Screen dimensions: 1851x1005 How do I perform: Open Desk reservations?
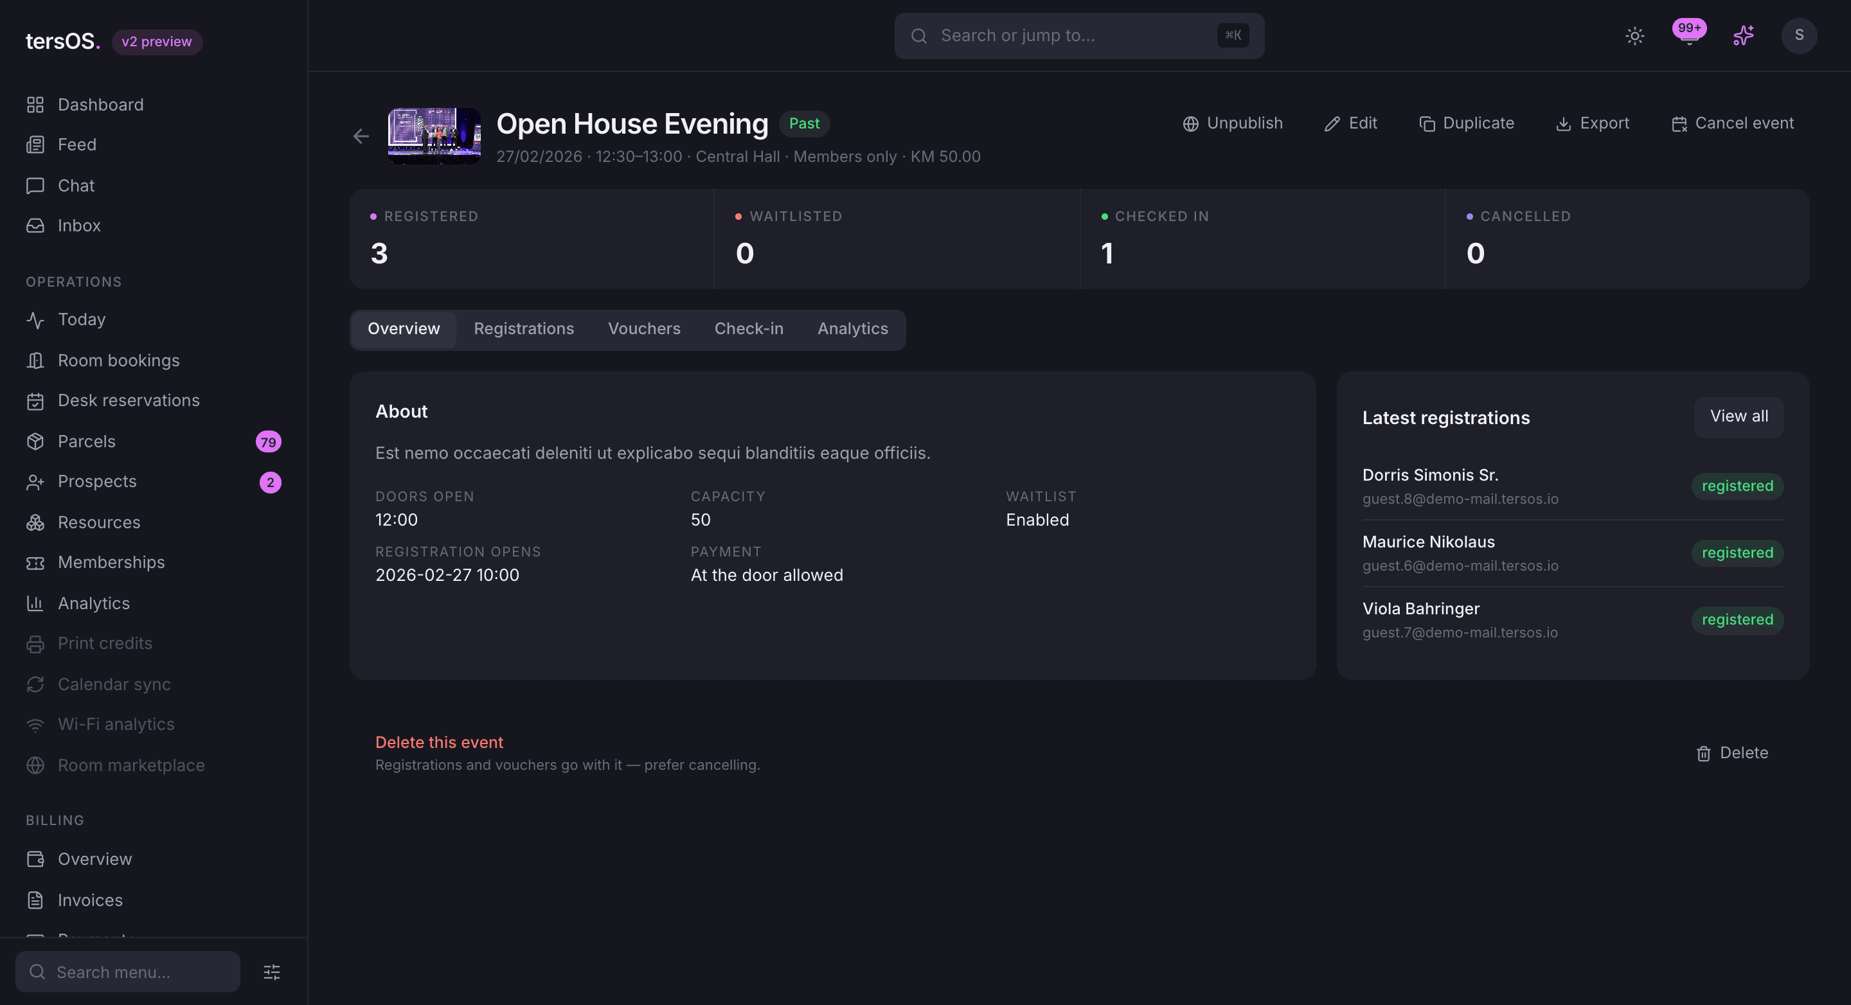tap(154, 401)
